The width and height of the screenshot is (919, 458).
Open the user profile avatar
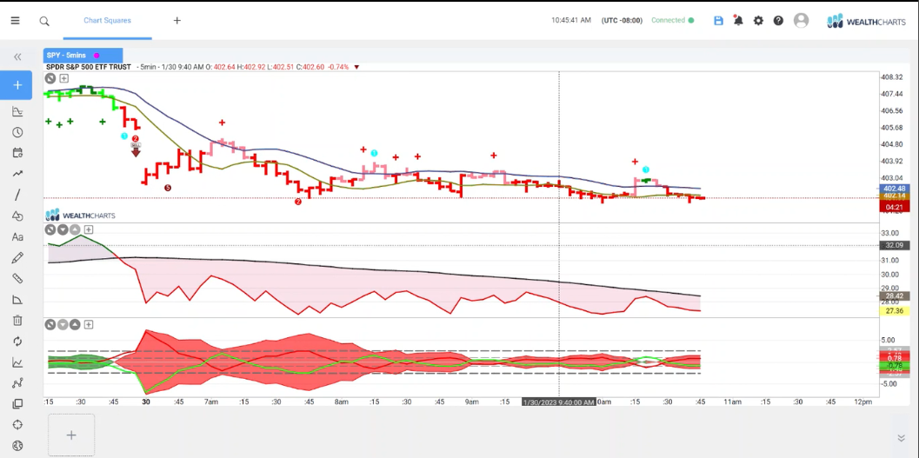point(802,21)
